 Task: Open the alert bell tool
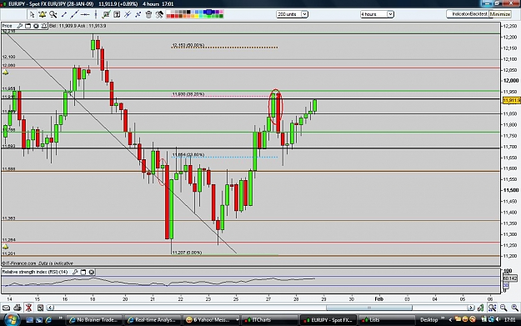pyautogui.click(x=43, y=14)
